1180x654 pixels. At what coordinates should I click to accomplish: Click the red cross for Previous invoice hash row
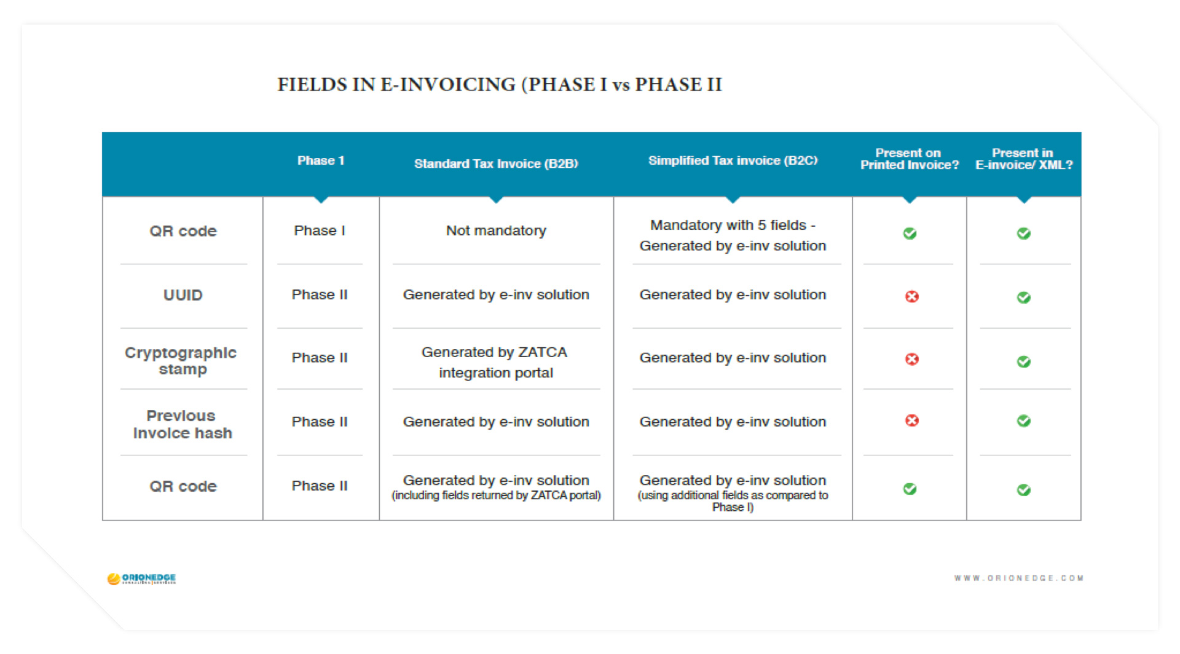coord(911,420)
